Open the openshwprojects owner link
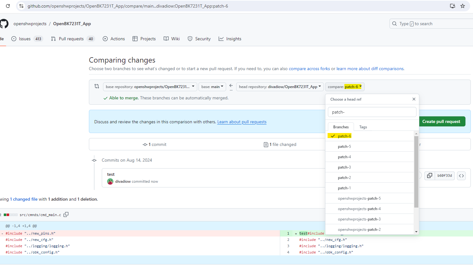This screenshot has height=267, width=473. click(x=30, y=24)
